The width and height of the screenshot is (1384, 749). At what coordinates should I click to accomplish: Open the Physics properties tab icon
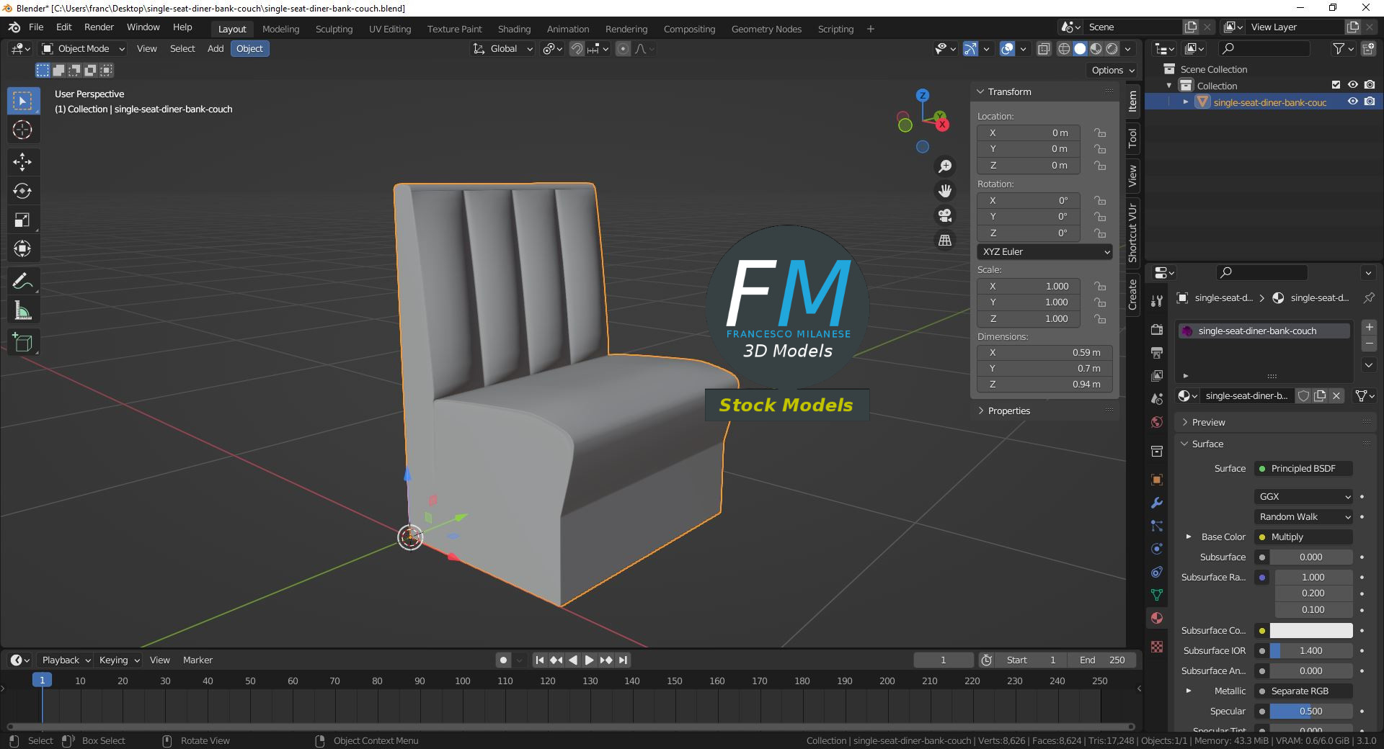point(1157,549)
